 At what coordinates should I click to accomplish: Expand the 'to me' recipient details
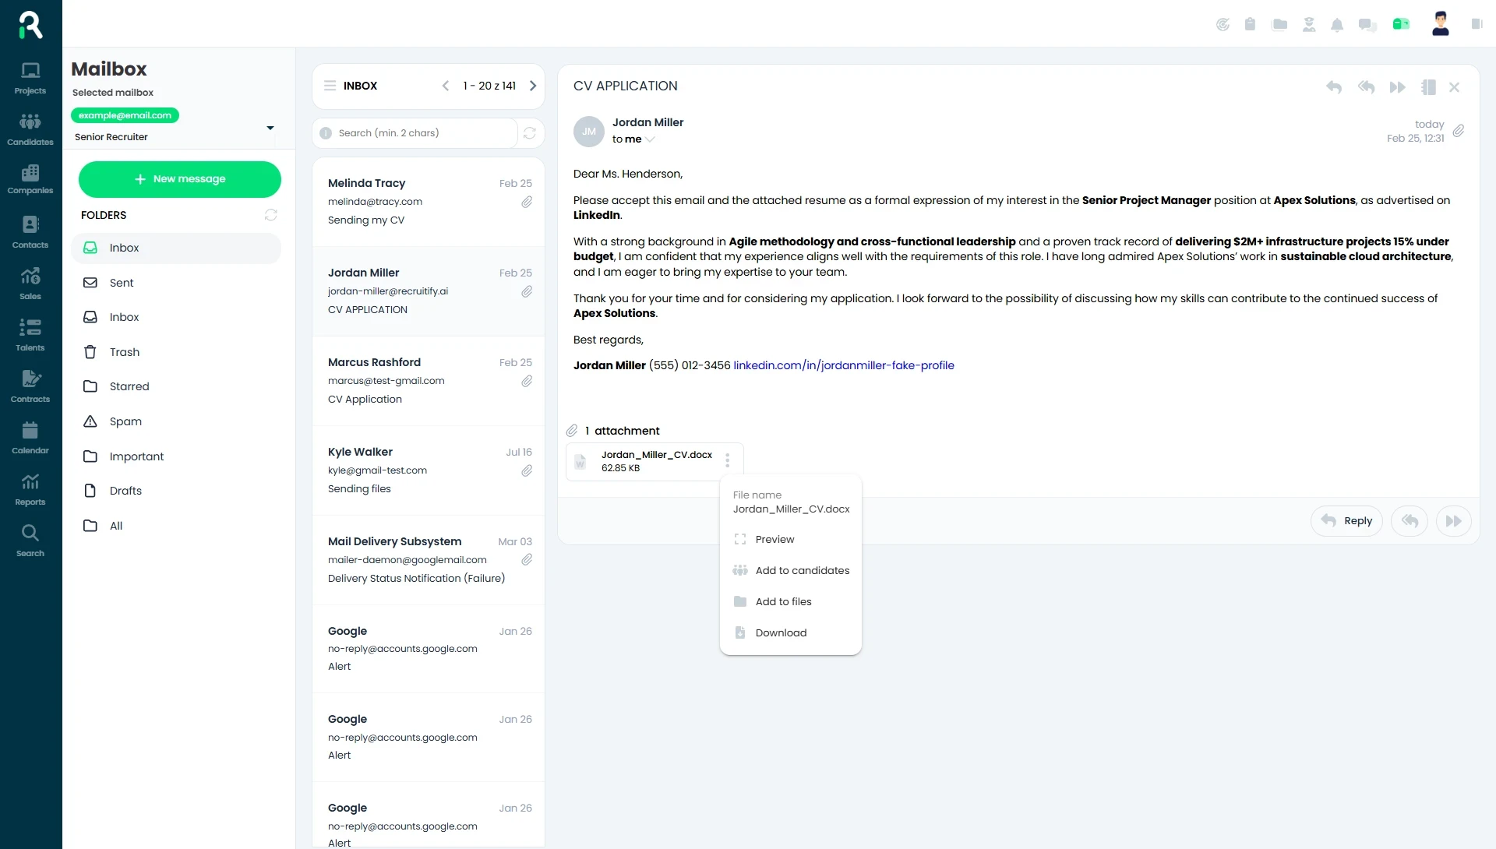tap(650, 139)
